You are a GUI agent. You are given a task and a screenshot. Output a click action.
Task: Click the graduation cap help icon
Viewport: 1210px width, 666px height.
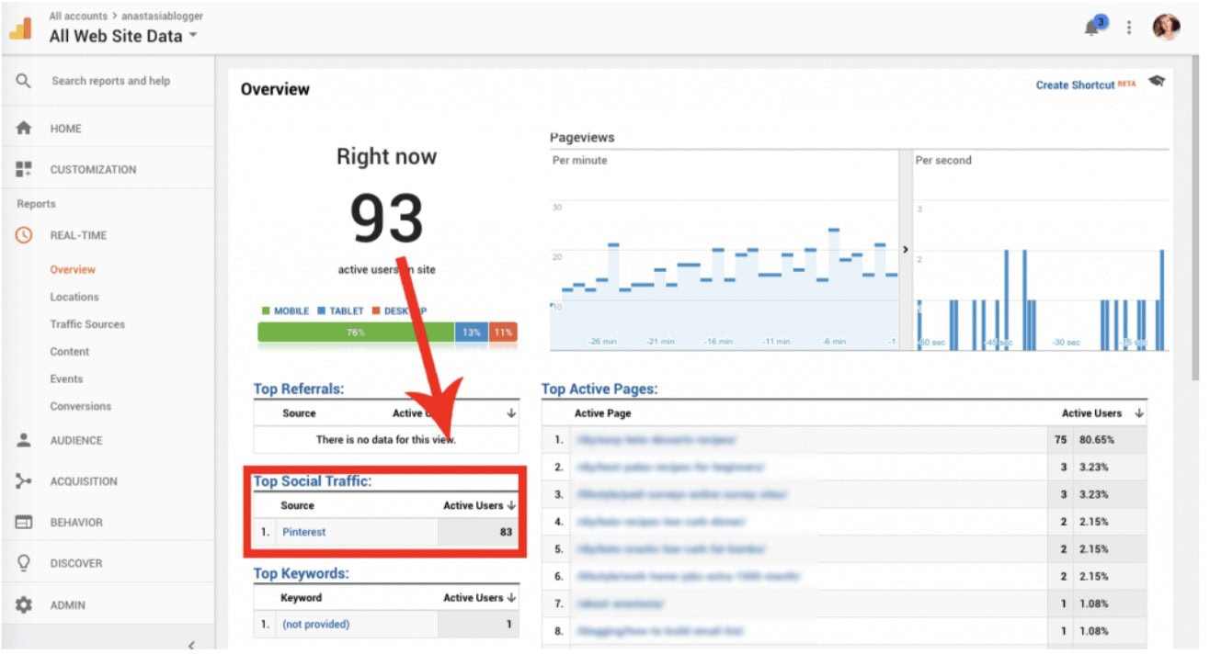[x=1157, y=82]
